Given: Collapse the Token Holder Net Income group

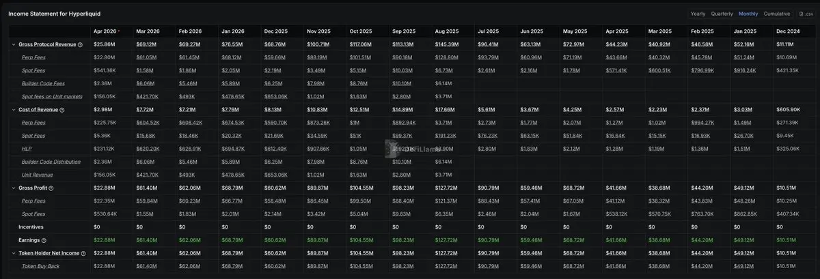Looking at the screenshot, I should click(x=14, y=253).
